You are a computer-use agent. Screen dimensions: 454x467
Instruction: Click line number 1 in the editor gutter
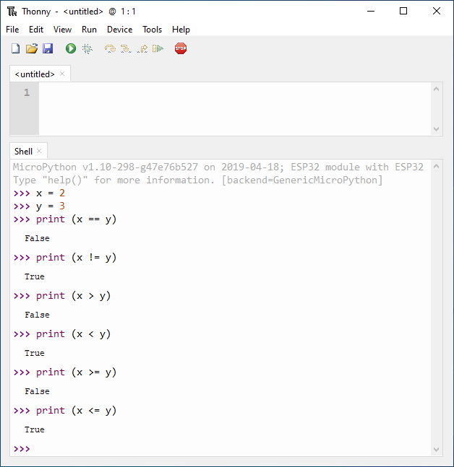pos(27,92)
